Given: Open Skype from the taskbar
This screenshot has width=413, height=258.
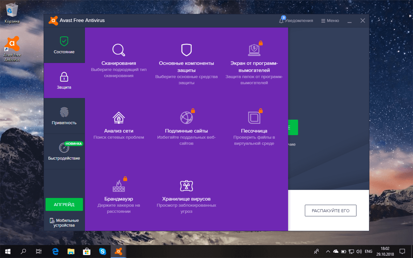Looking at the screenshot, I should [x=103, y=251].
